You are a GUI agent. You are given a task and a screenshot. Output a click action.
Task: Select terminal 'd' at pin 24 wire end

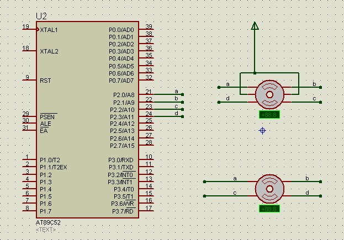pyautogui.click(x=183, y=116)
